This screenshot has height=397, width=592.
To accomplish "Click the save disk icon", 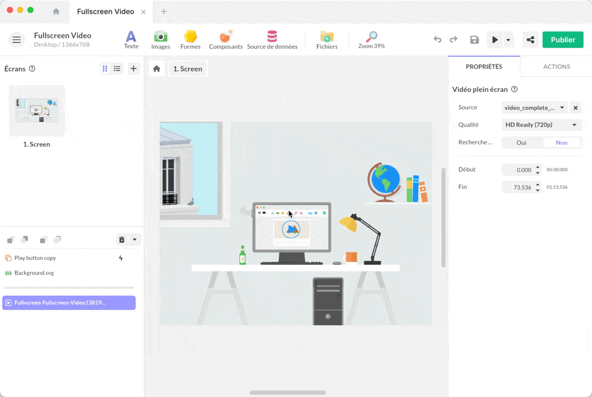I will [x=474, y=40].
